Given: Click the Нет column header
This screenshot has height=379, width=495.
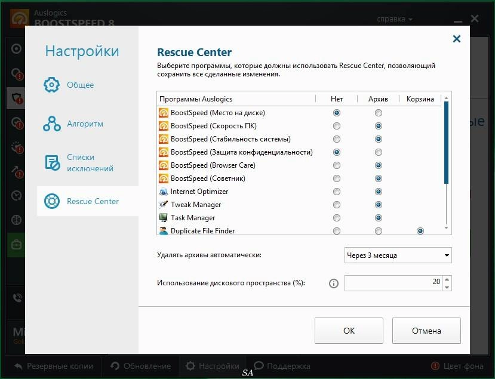Looking at the screenshot, I should pyautogui.click(x=337, y=99).
